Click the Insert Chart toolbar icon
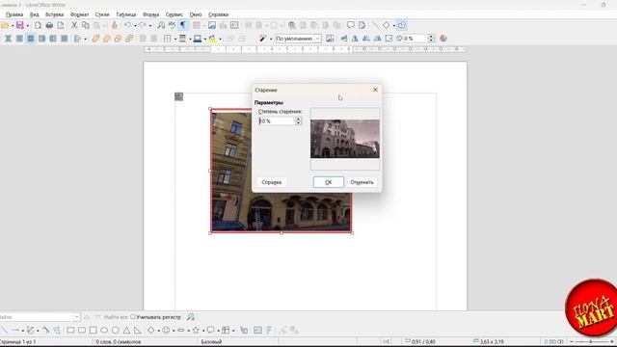The width and height of the screenshot is (617, 347). 223,26
